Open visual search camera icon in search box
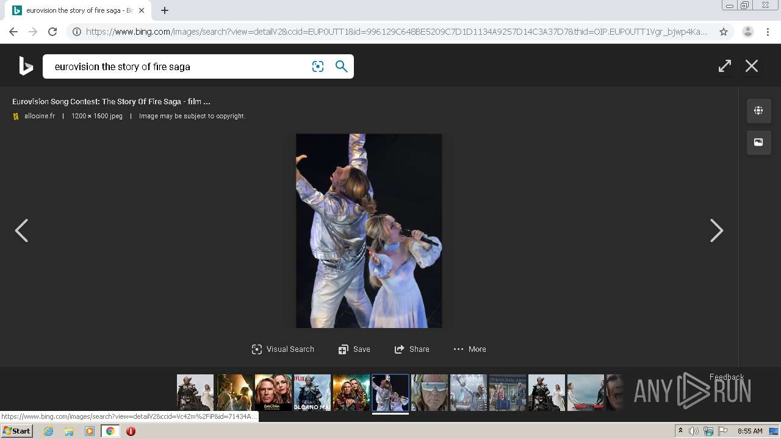Viewport: 781px width, 439px height. 318,66
